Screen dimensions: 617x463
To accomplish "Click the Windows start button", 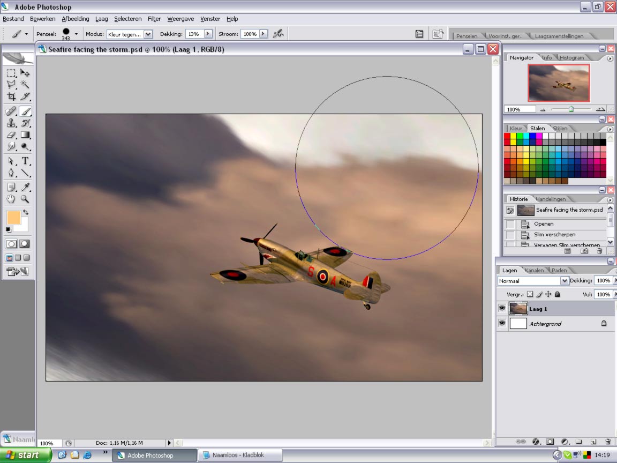I will click(x=25, y=455).
